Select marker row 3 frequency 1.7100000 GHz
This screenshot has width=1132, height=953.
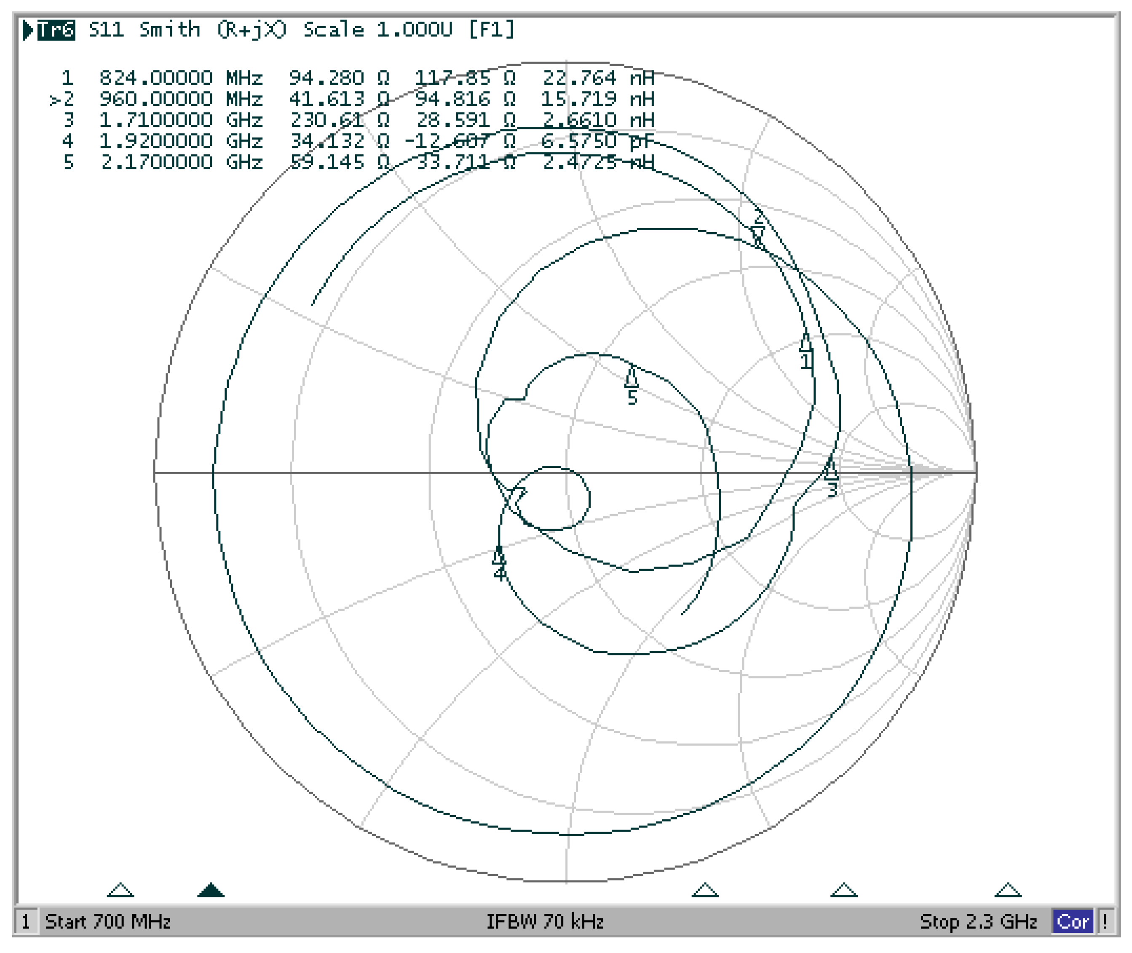181,120
